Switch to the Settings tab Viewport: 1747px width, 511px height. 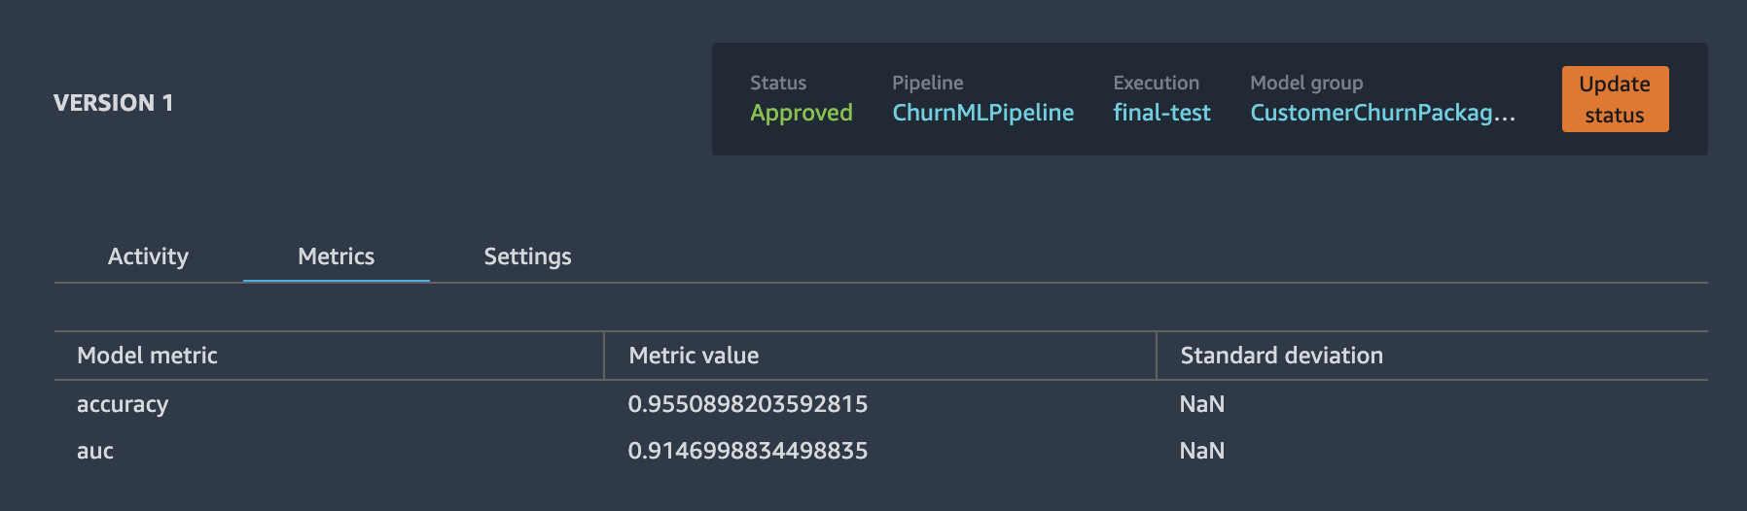(527, 256)
